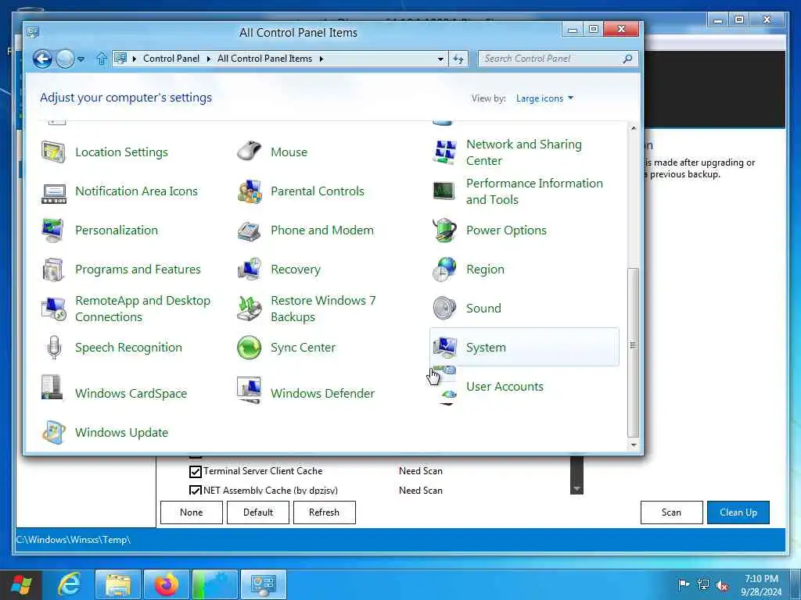The image size is (801, 600).
Task: Open the recent pages dropdown arrow
Action: click(x=81, y=59)
